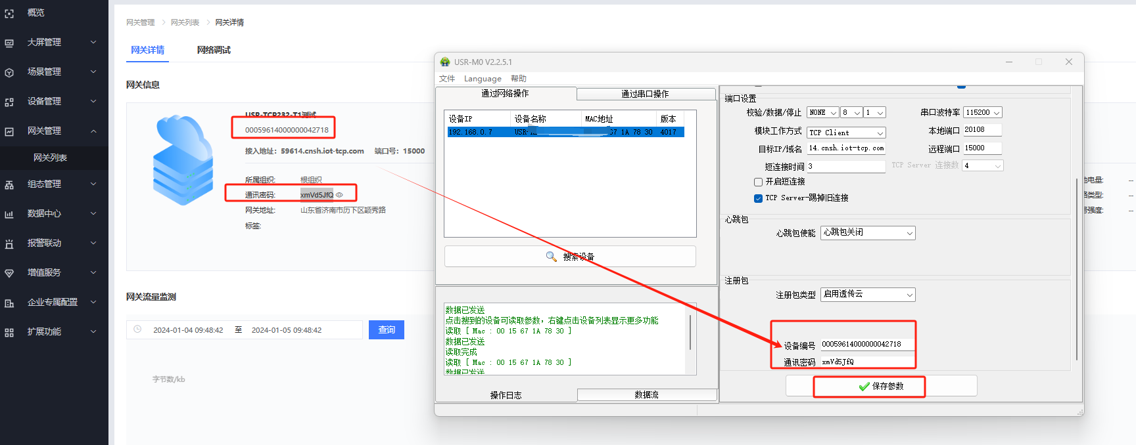Enable the 开启短连接 checkbox
This screenshot has width=1136, height=445.
(x=758, y=182)
